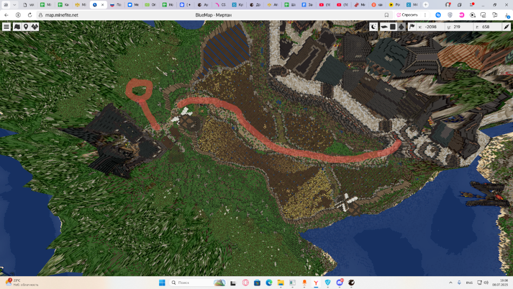Open the Windows Start menu
The image size is (513, 289).
coord(162,283)
